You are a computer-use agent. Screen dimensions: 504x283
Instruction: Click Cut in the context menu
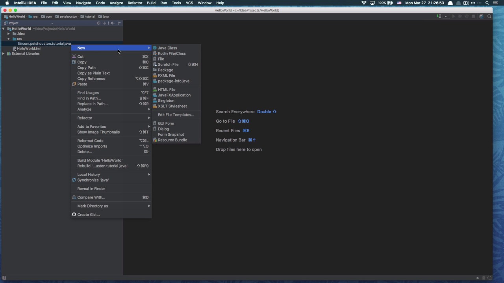point(111,57)
